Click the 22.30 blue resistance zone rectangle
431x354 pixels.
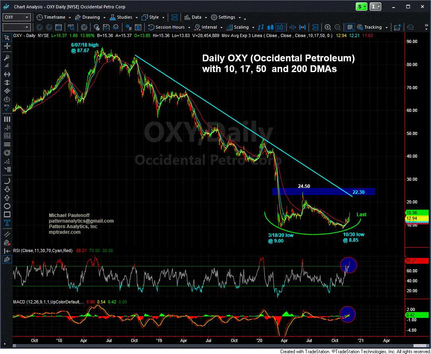(x=324, y=192)
